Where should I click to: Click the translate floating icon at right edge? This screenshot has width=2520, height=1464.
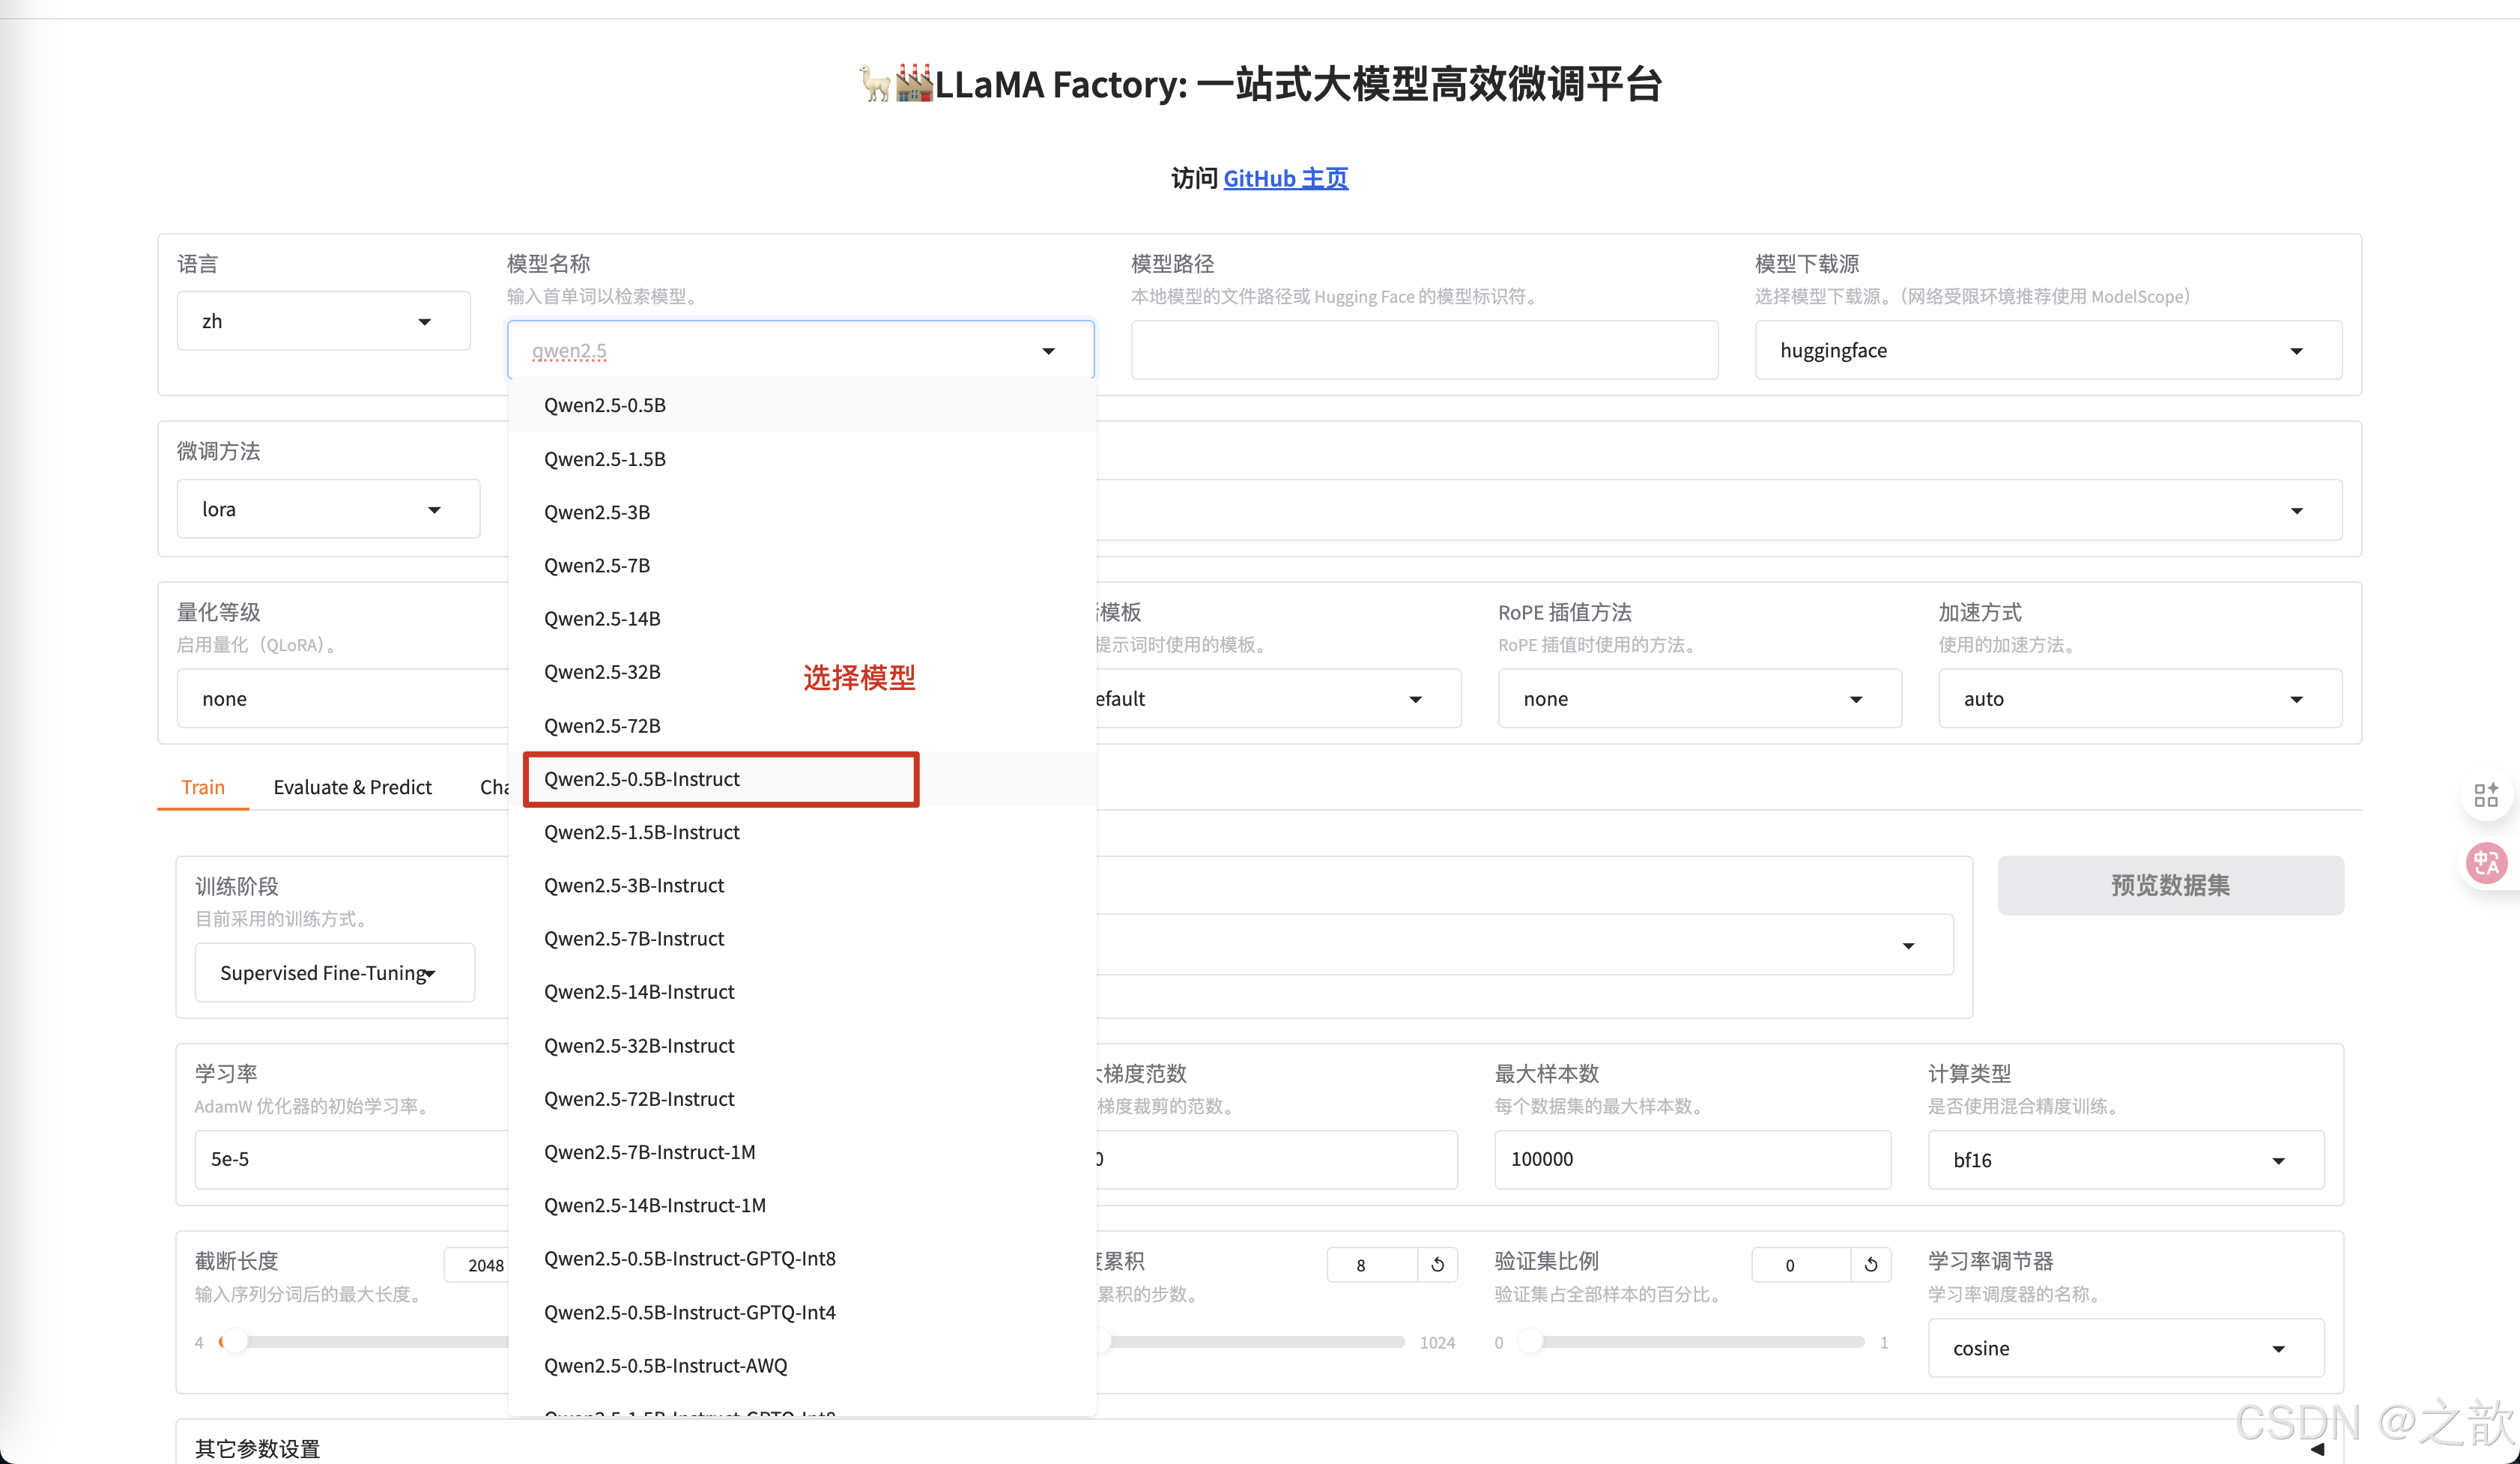coord(2486,863)
